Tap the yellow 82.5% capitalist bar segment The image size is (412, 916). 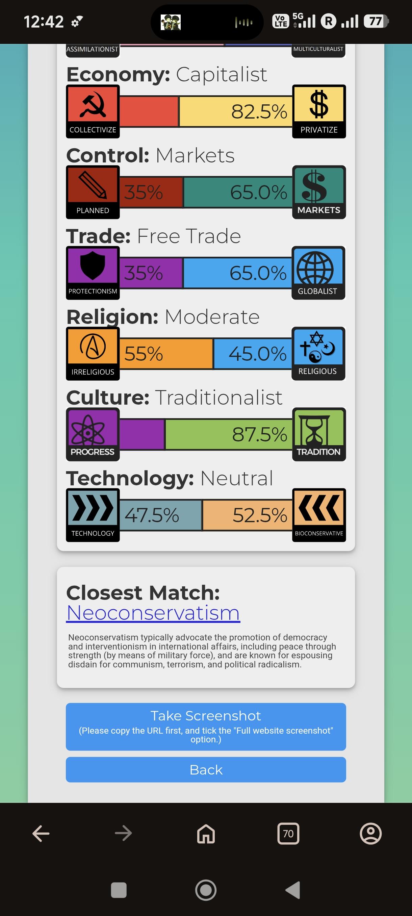click(235, 111)
